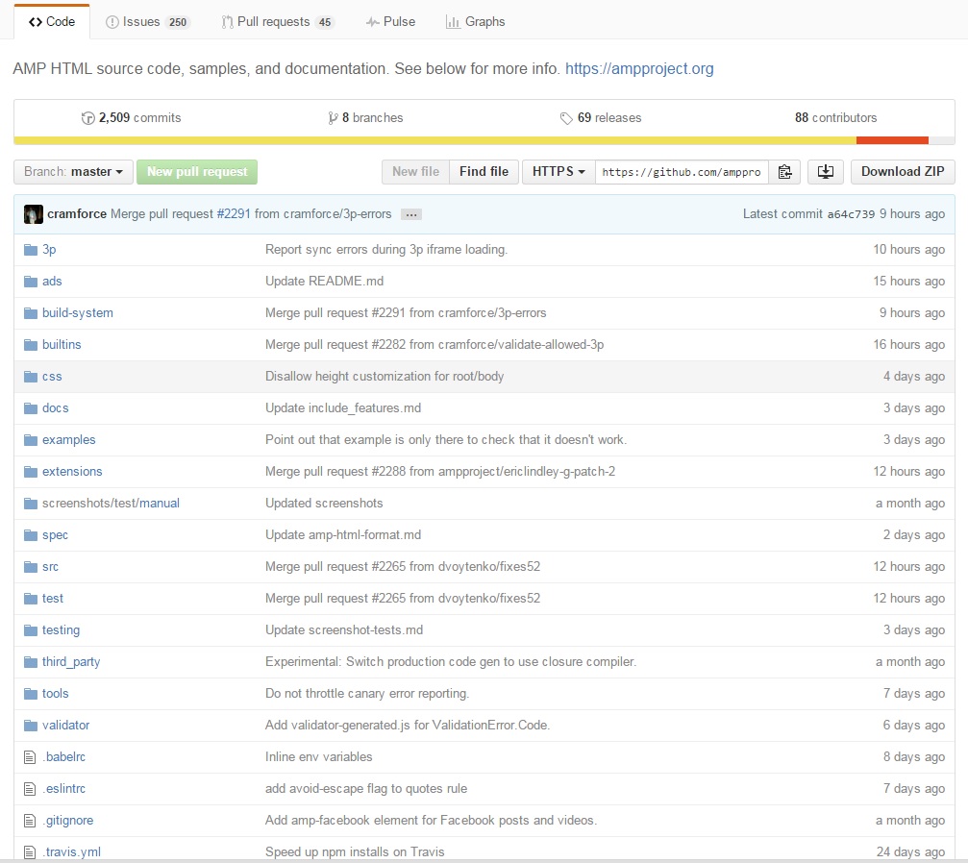This screenshot has height=863, width=968.
Task: Open the Pull requests tab
Action: pos(278,21)
